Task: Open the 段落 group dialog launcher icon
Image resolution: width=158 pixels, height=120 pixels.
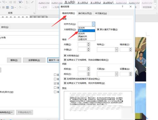Action: click(34, 13)
